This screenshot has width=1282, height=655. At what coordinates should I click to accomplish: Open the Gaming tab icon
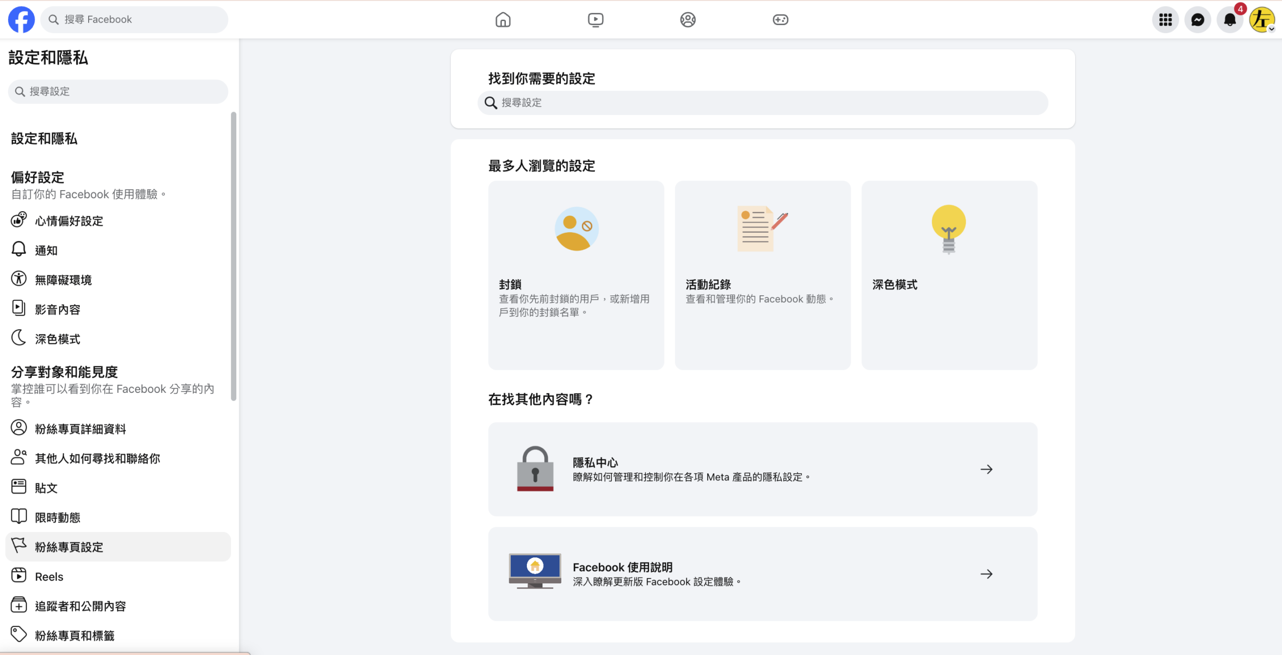[780, 20]
